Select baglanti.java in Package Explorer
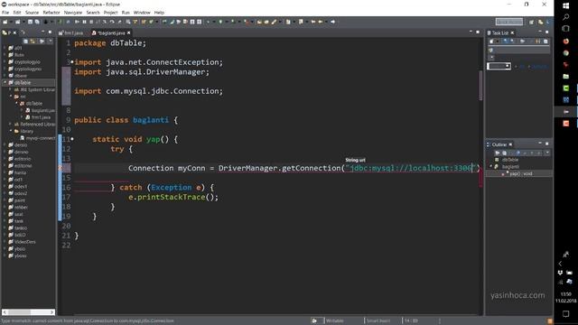Screen dimensions: 578x325 [x=40, y=110]
